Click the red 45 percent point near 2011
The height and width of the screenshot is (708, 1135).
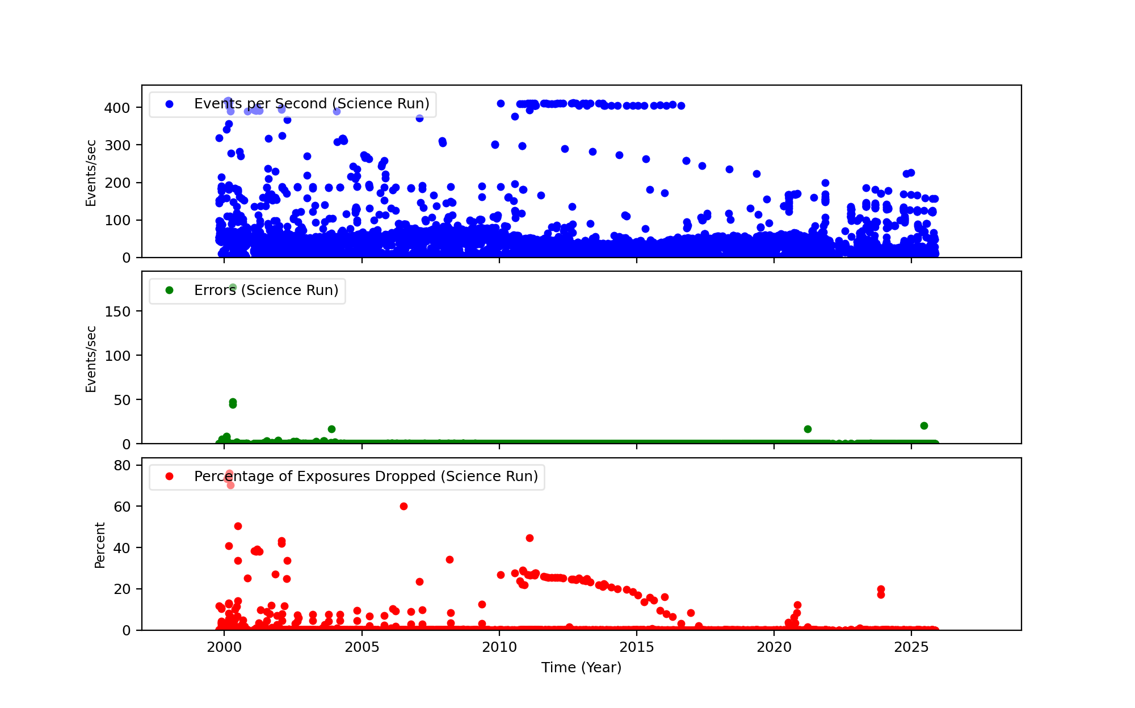click(529, 538)
